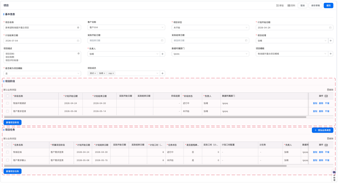
Task: Open column settings icon in 项目任务 table header
Action: [326, 145]
